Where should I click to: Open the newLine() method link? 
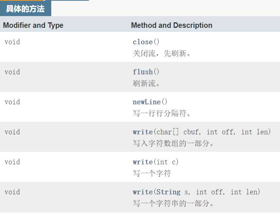[147, 102]
